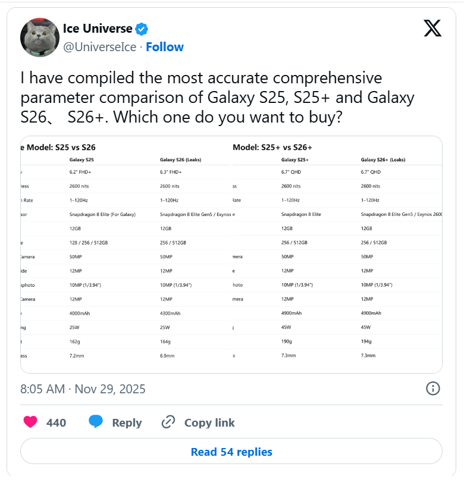Click the blue verified badge
This screenshot has height=498, width=464.
141,29
